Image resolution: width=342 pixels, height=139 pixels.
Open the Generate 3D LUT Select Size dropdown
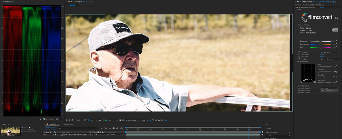tap(329, 88)
